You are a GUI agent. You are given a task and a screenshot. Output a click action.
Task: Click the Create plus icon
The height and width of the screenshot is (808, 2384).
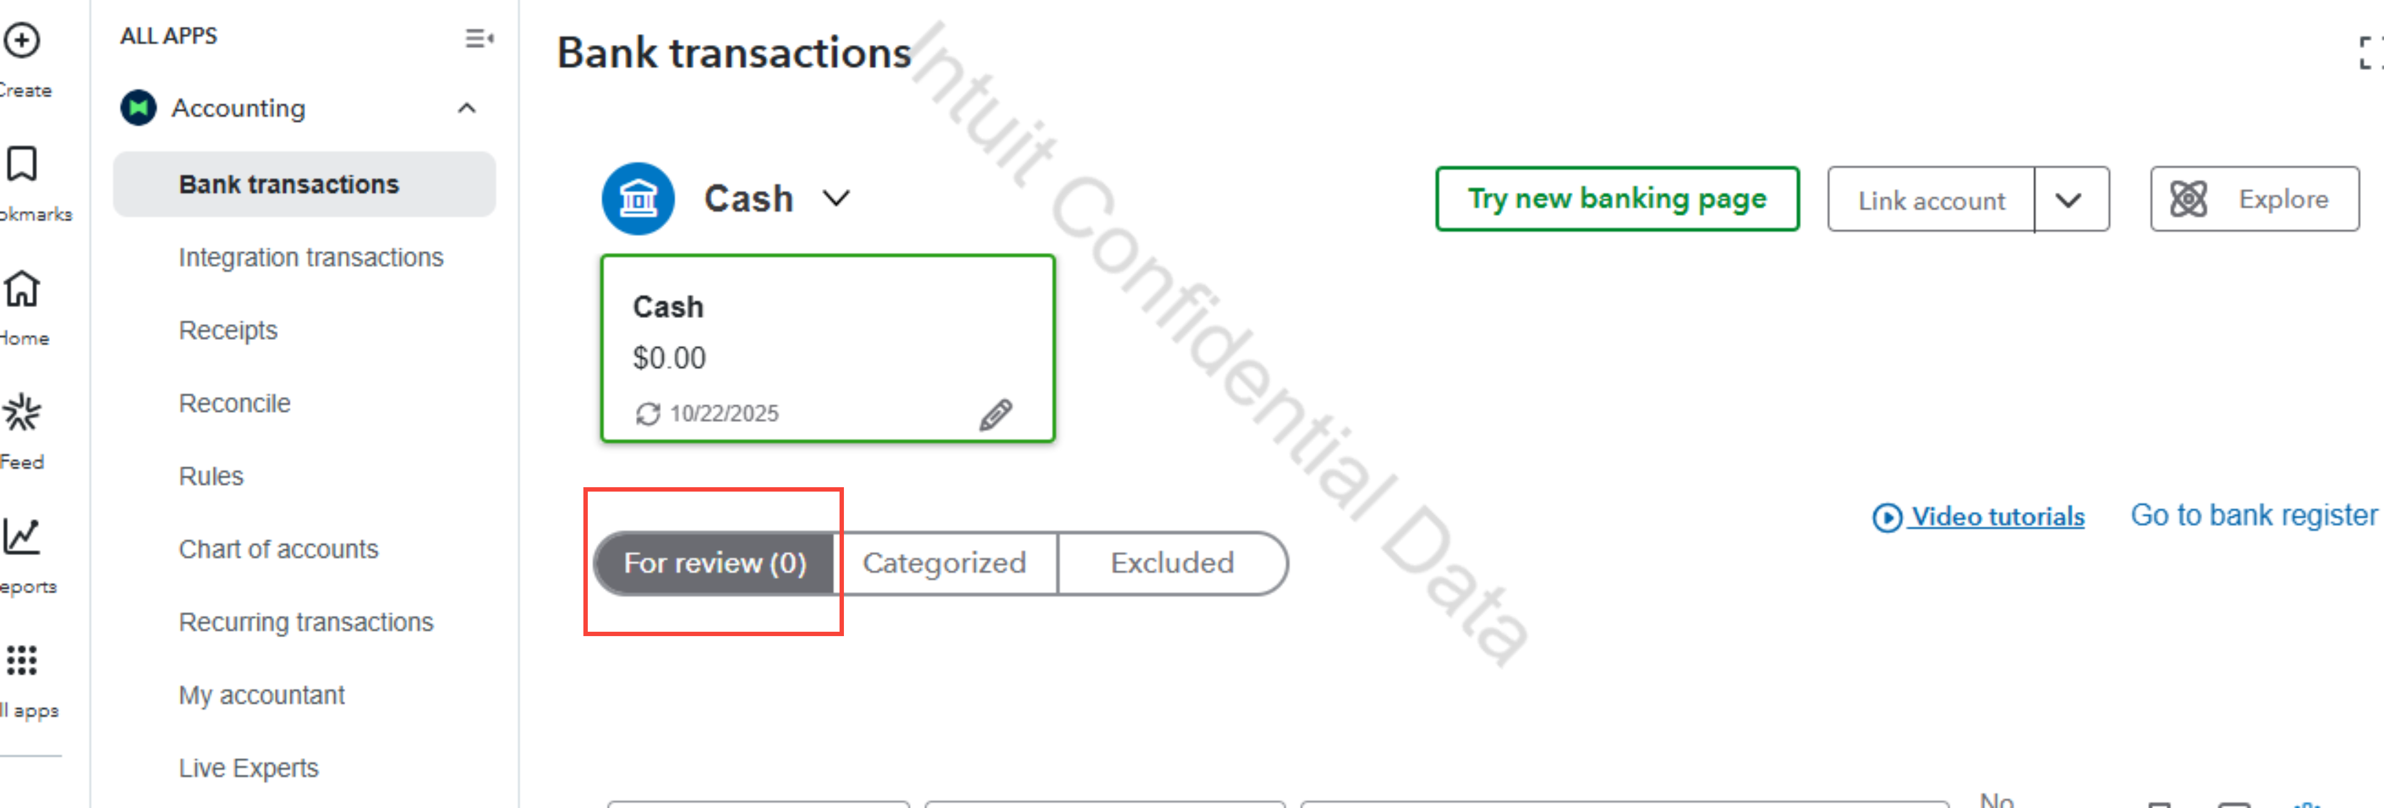point(21,41)
